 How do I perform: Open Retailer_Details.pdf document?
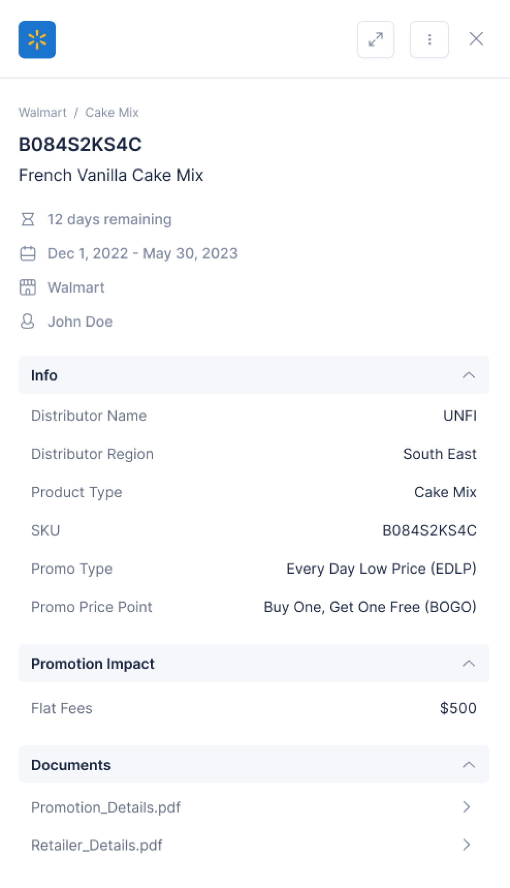(97, 845)
